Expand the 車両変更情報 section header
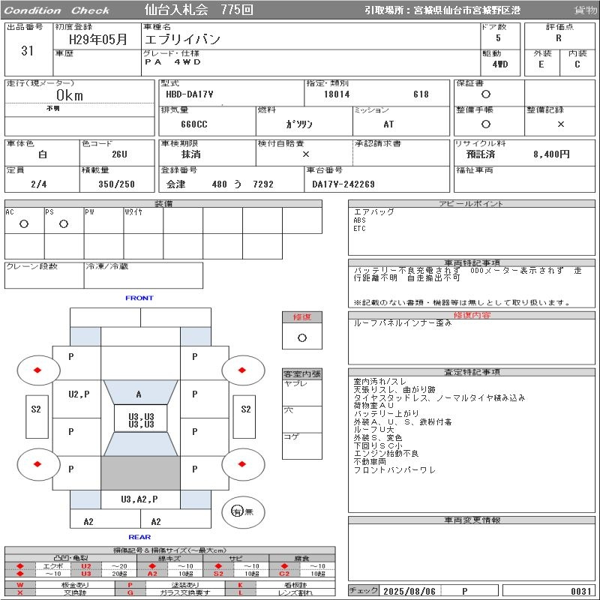Image resolution: width=600 pixels, height=600 pixels. (472, 520)
